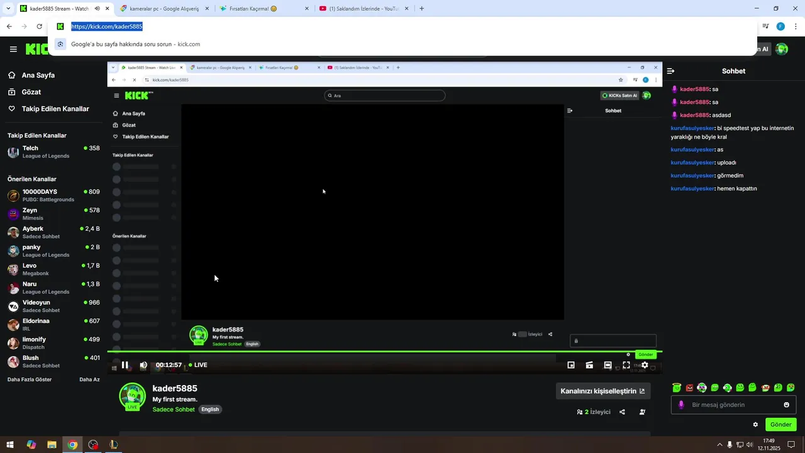Open Blush recommended channel

pos(53,362)
